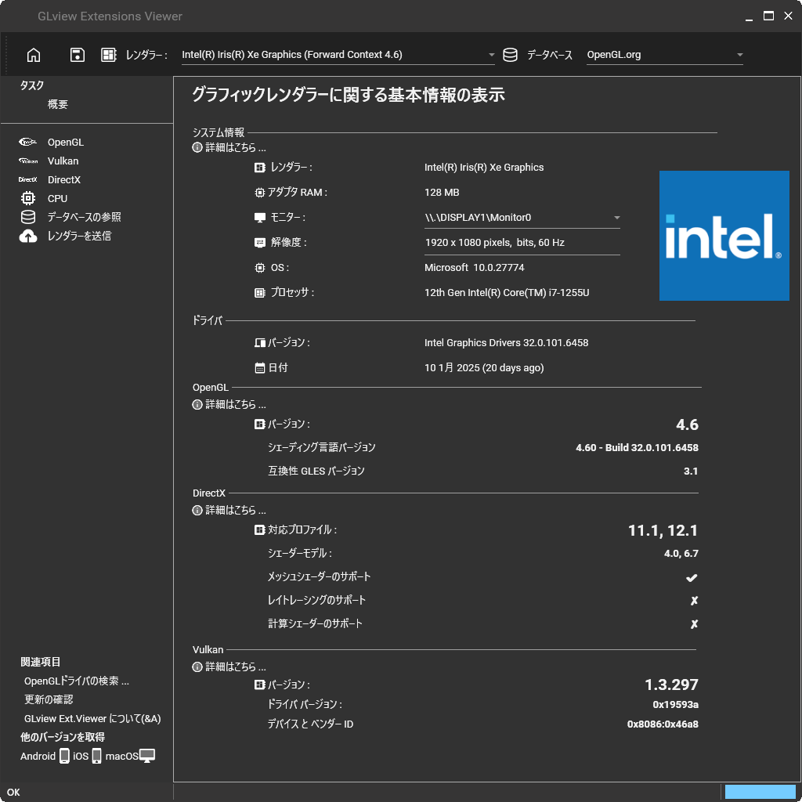
Task: Expand the monitor dropdown \\.\DISPLAY1\Monitor0
Action: point(522,218)
